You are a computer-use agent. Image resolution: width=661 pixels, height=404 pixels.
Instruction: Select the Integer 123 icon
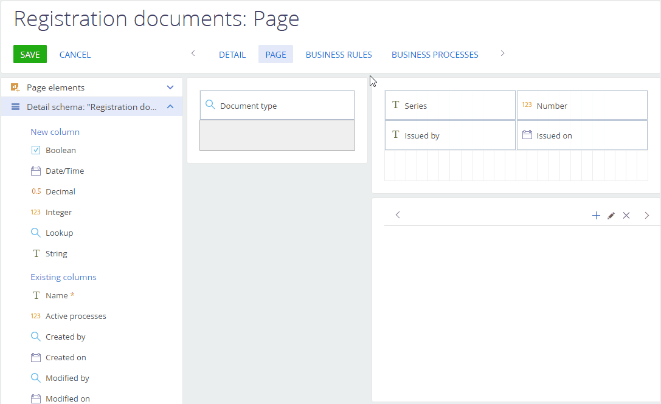click(36, 212)
